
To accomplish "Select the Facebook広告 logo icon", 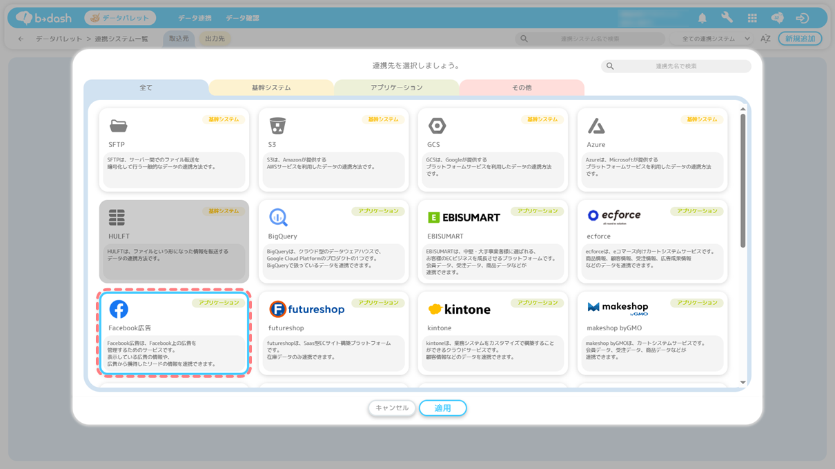I will [119, 309].
